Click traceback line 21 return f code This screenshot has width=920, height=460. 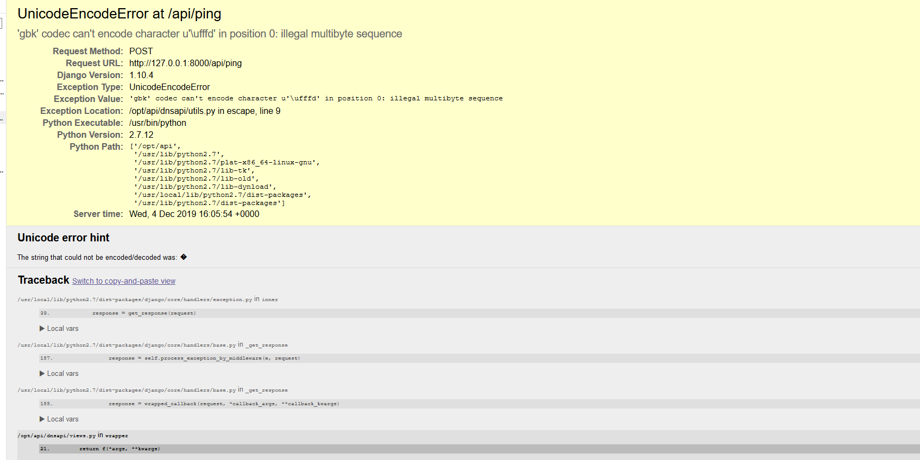pyautogui.click(x=119, y=449)
